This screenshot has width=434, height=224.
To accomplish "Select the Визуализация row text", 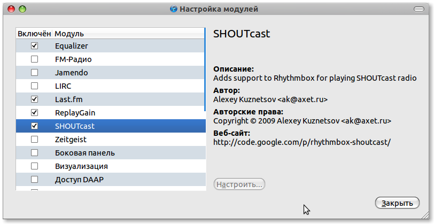I will click(x=81, y=166).
